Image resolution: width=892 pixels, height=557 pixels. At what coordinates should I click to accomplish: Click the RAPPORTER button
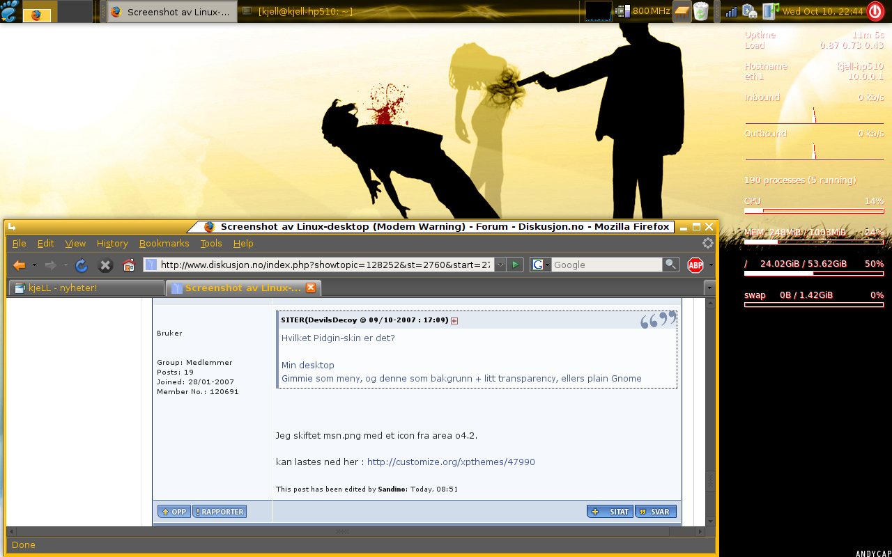point(220,512)
